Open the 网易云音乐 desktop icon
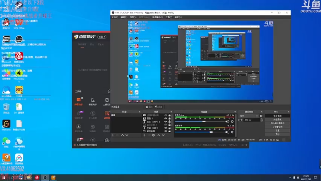Image resolution: width=321 pixels, height=181 pixels. click(19, 58)
